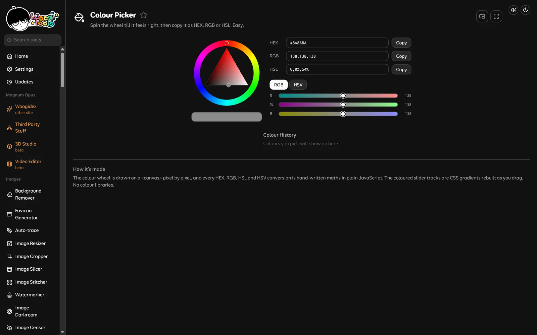Click the Watermarker stamp icon
The height and width of the screenshot is (335, 537).
[9, 295]
